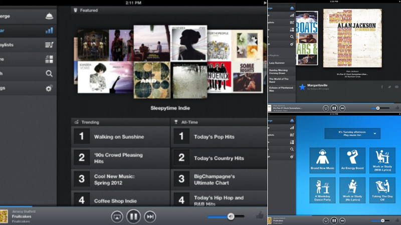Open Playlists icon on Alan Jackson screen
Screen dimensions: 401x225
(x=292, y=22)
